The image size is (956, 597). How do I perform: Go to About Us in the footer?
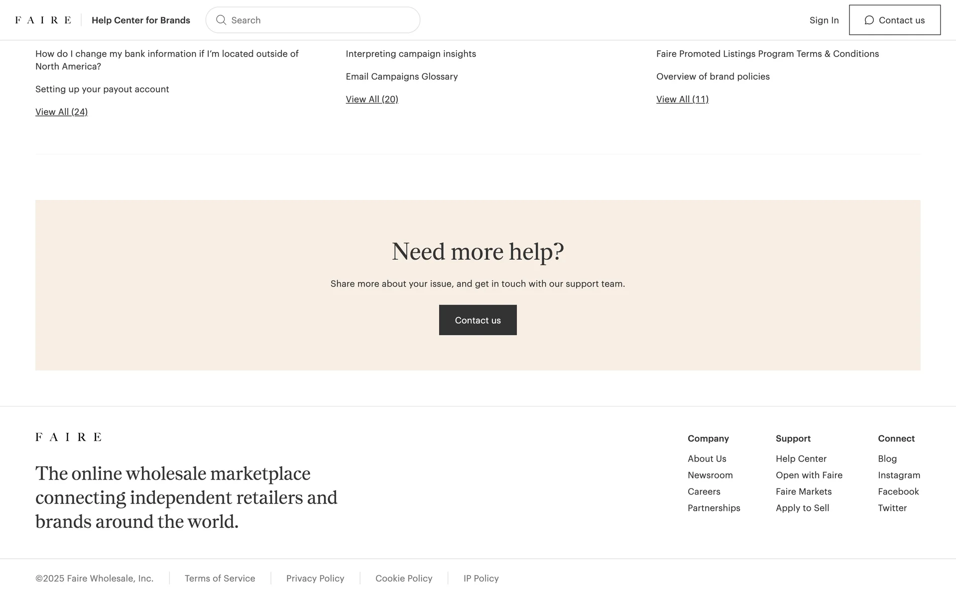coord(707,459)
